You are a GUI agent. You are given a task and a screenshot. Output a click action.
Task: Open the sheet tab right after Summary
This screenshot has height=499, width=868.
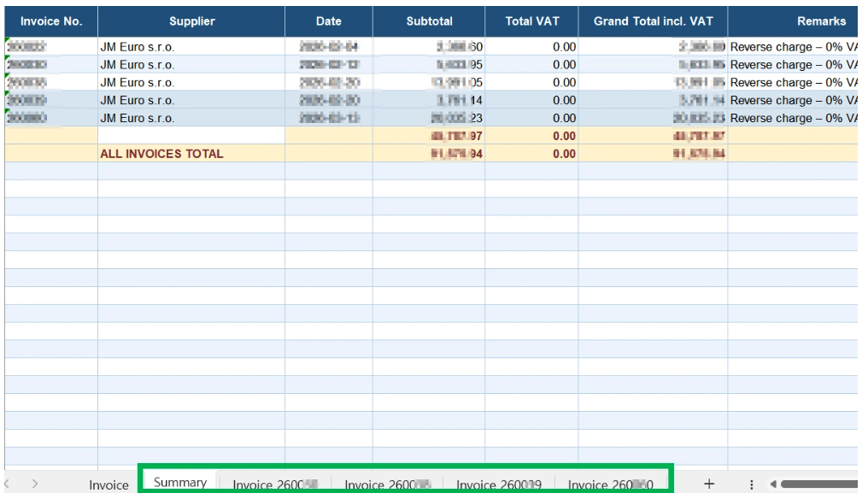tap(274, 485)
